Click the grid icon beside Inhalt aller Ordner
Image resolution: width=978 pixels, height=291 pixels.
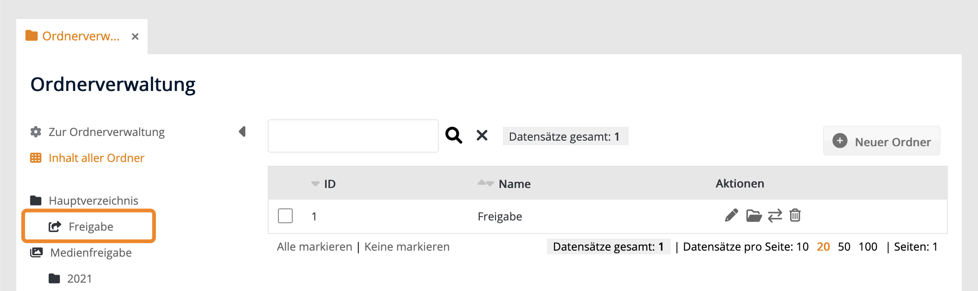click(36, 158)
